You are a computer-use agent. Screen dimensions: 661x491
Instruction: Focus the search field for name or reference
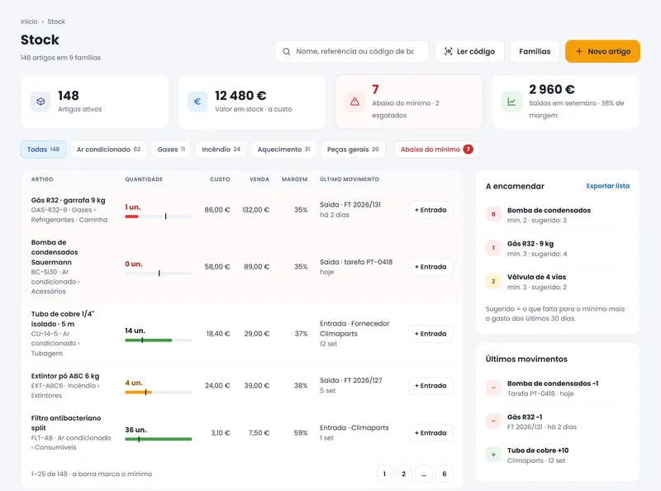coord(352,51)
